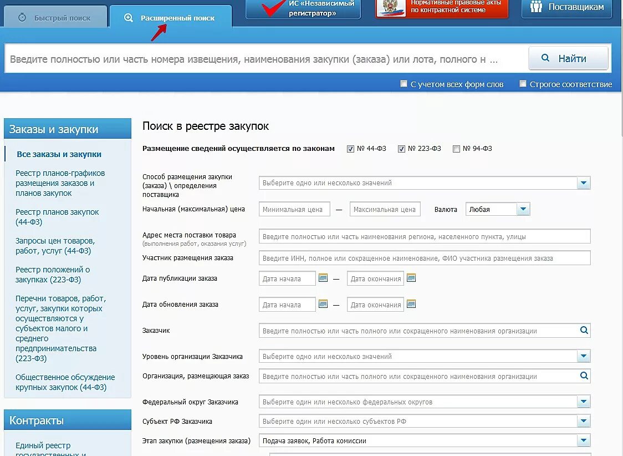This screenshot has height=456, width=623.
Task: Click the search magnifier in the Заказчик field
Action: tap(584, 330)
